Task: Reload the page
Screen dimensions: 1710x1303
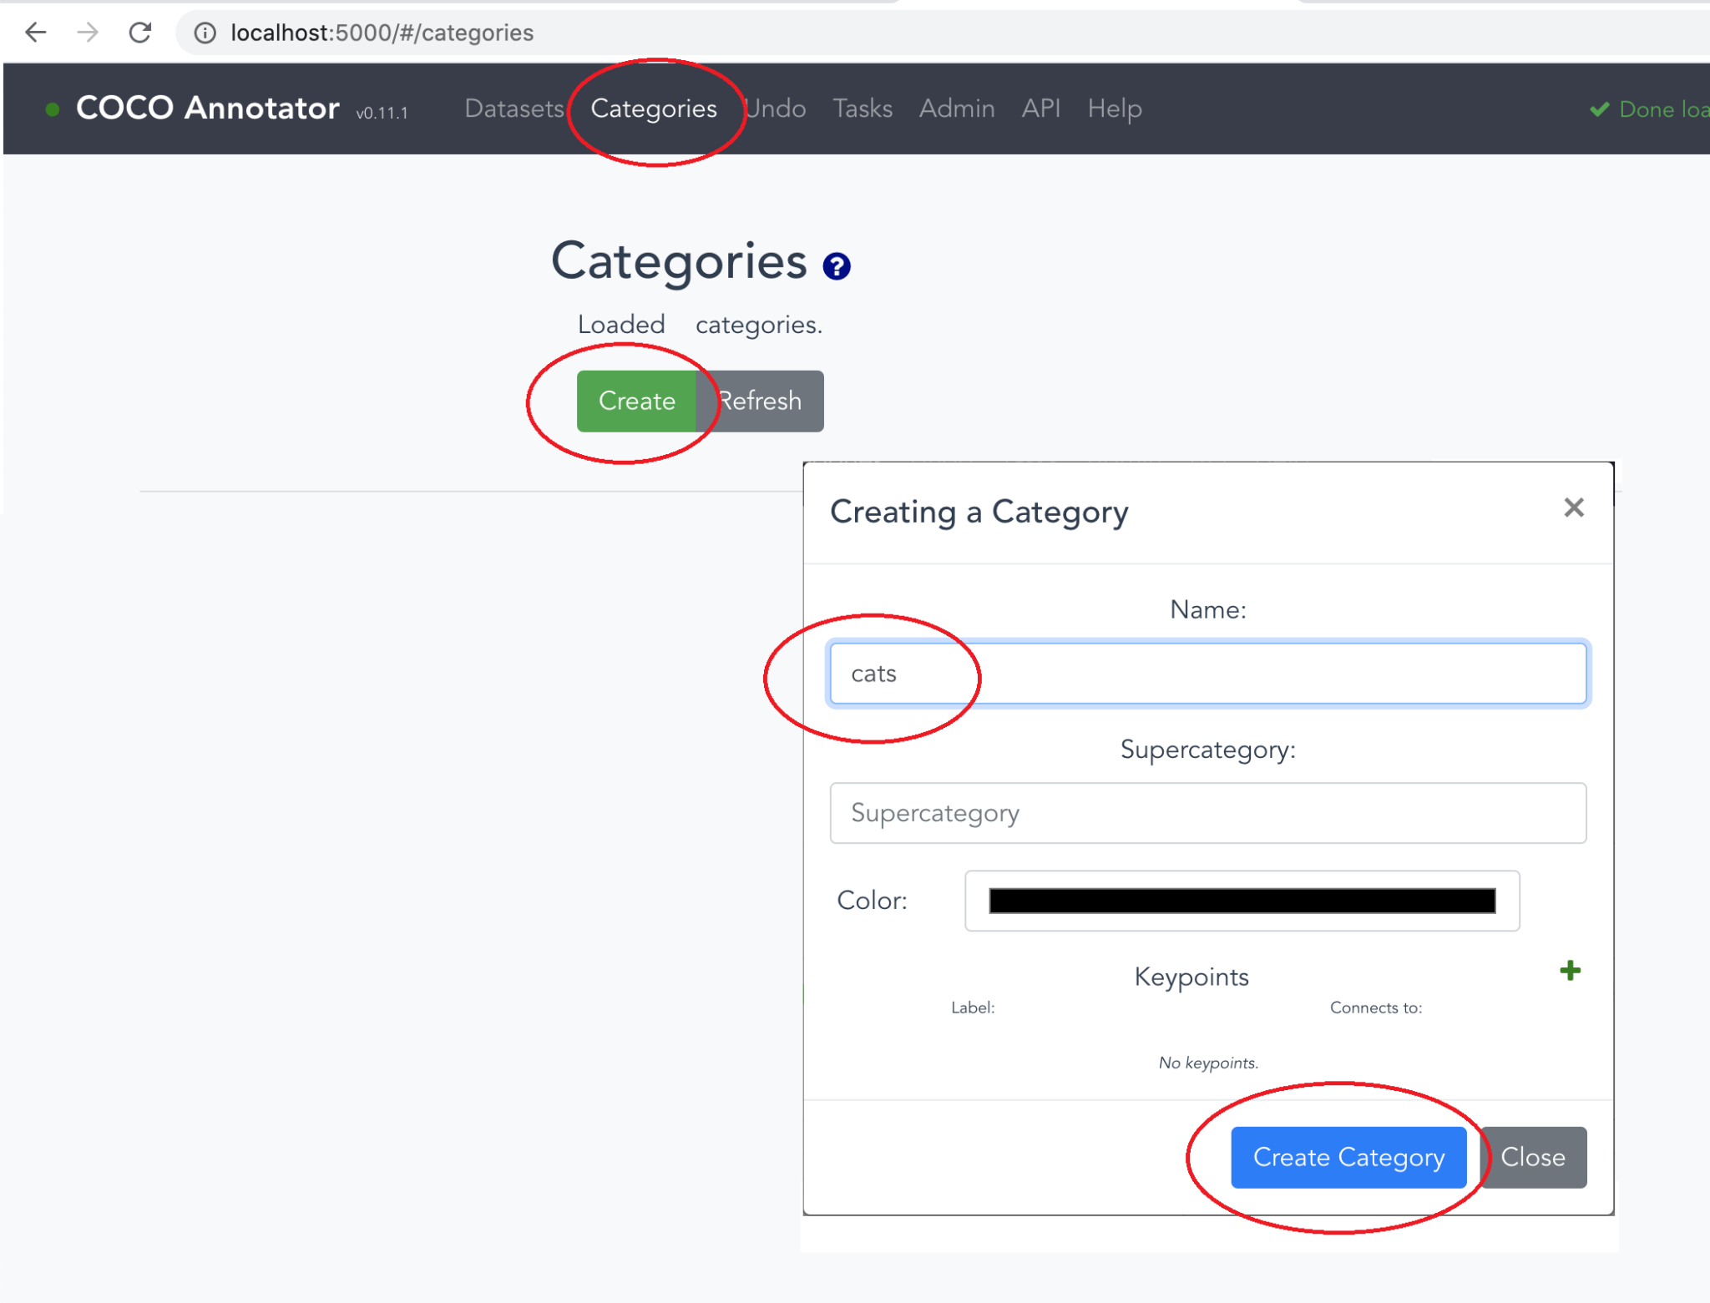Action: pos(140,33)
